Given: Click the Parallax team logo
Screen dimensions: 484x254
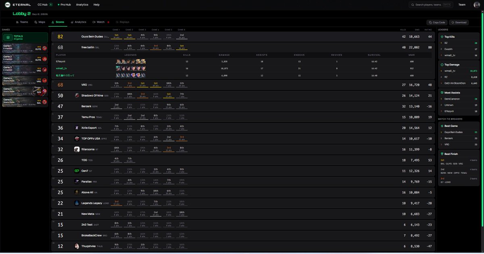Looking at the screenshot, I should pyautogui.click(x=77, y=181).
